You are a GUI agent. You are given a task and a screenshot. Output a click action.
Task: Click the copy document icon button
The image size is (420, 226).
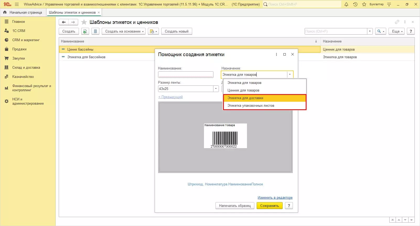(x=85, y=31)
